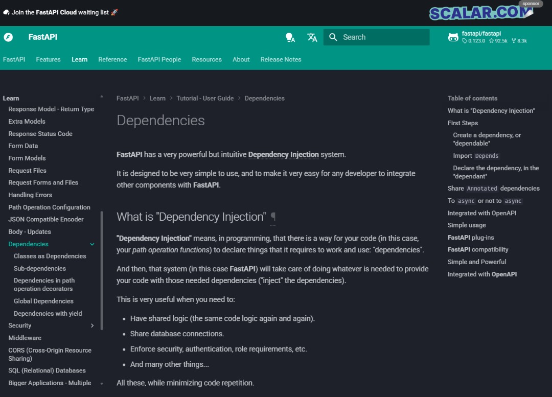
Task: Open the Release Notes menu item
Action: [x=281, y=59]
